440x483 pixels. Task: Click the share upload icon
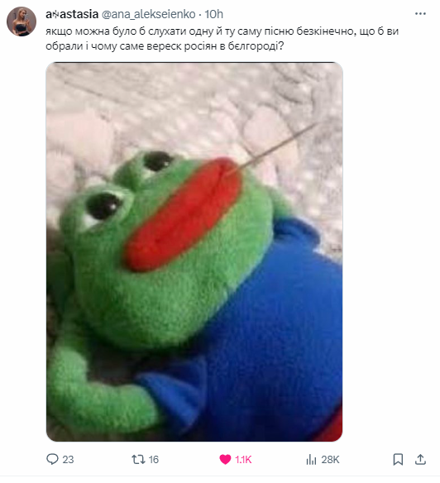click(420, 460)
